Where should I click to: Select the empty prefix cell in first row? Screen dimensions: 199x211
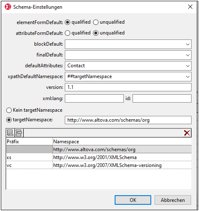click(29, 149)
